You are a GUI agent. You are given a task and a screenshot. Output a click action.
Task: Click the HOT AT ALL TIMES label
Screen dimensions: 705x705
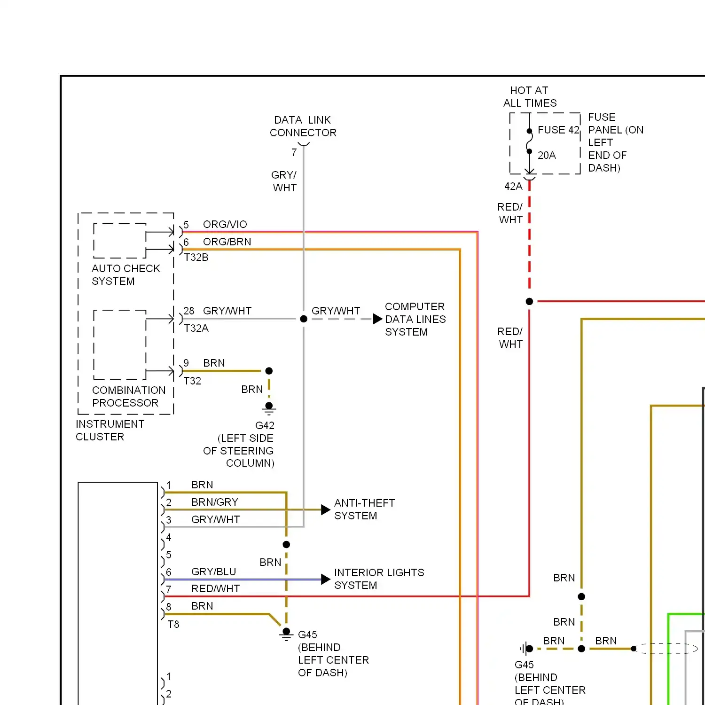pyautogui.click(x=530, y=97)
